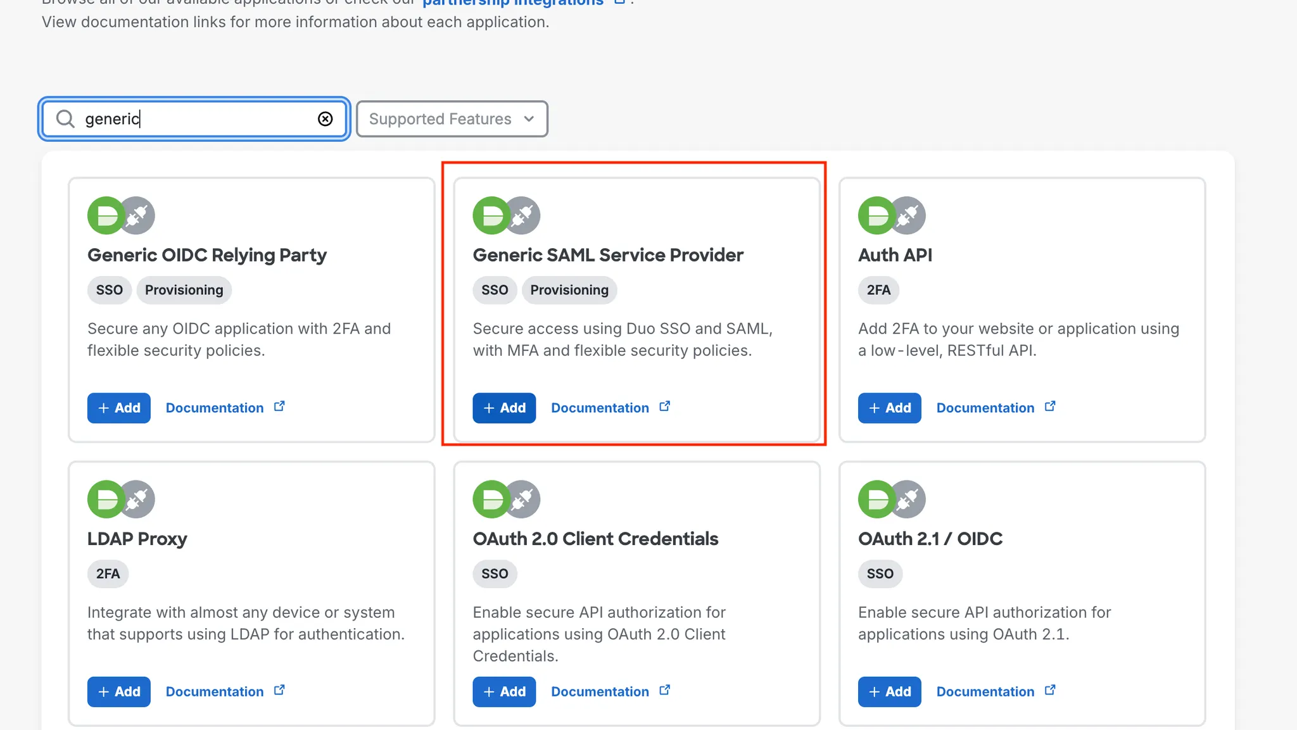This screenshot has height=730, width=1297.
Task: Open the Supported Features dropdown
Action: [x=451, y=119]
